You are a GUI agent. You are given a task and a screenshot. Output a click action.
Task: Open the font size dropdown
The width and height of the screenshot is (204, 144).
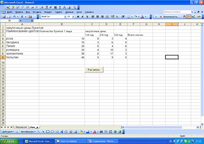click(x=73, y=16)
